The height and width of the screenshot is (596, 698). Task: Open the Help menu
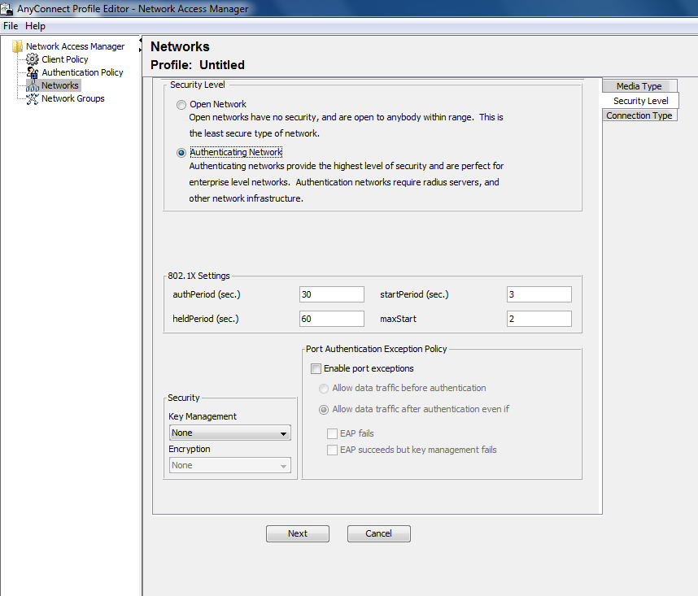[x=35, y=26]
